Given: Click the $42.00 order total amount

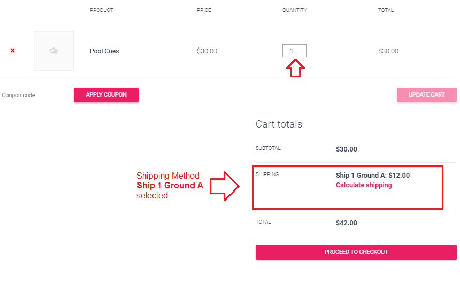Looking at the screenshot, I should coord(347,223).
